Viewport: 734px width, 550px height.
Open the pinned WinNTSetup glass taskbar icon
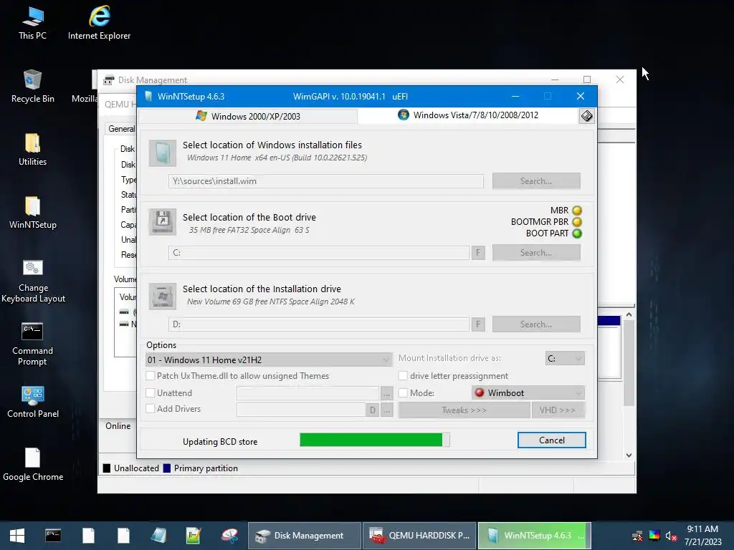click(x=158, y=536)
